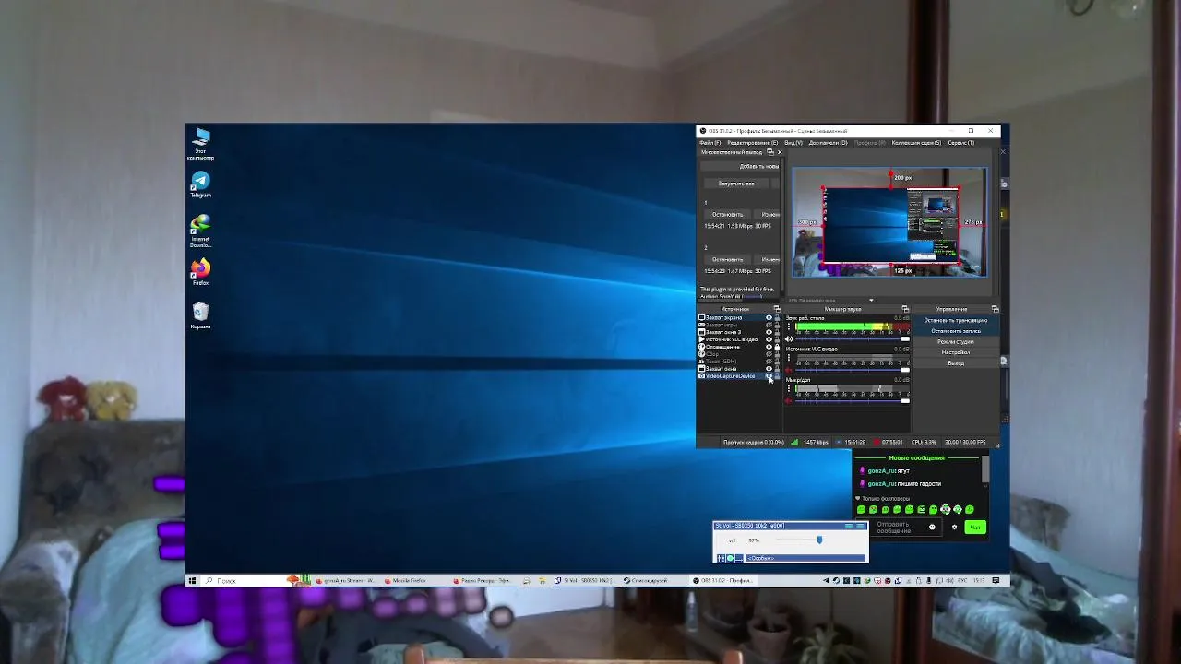Close the Множественный вывод dock panel
This screenshot has height=664, width=1181.
point(780,152)
